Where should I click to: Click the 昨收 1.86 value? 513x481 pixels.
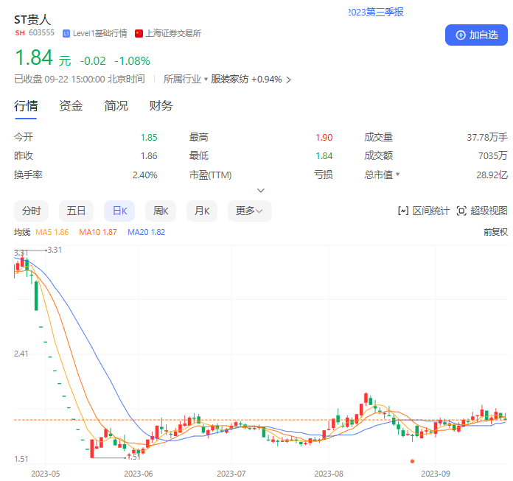pyautogui.click(x=149, y=156)
